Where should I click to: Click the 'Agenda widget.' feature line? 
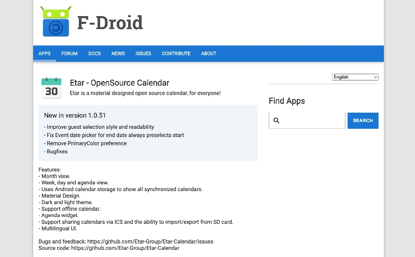pos(59,215)
